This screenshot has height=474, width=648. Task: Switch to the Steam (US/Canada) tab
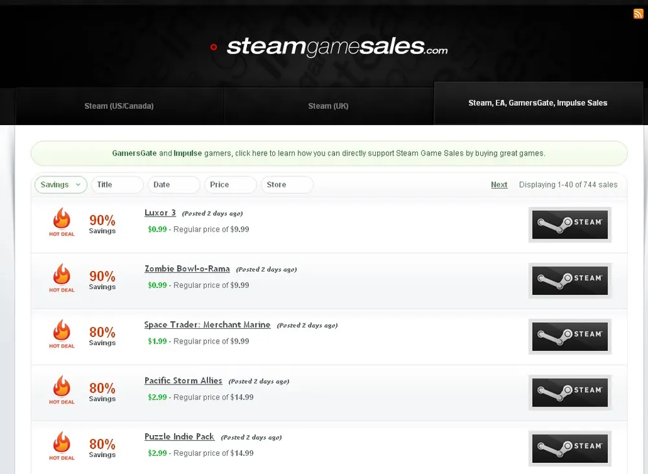[x=119, y=106]
